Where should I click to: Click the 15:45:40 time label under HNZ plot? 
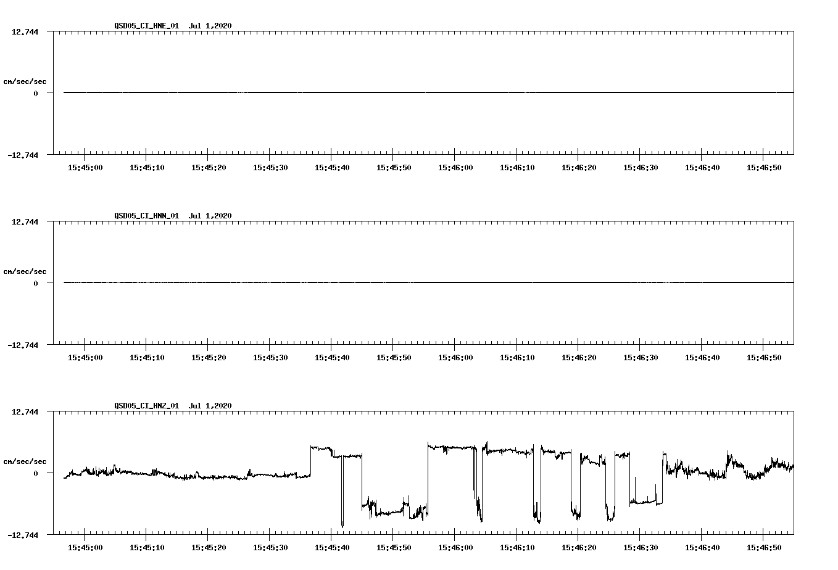coord(332,548)
